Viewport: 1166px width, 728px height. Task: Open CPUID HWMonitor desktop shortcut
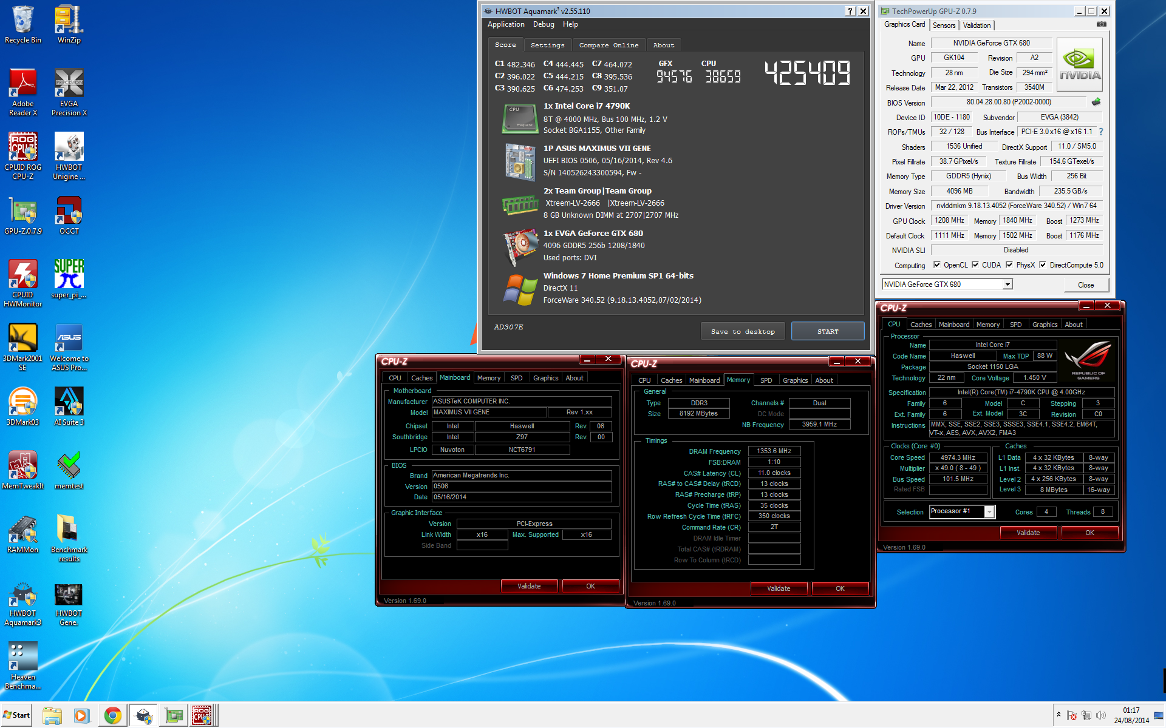[x=23, y=283]
